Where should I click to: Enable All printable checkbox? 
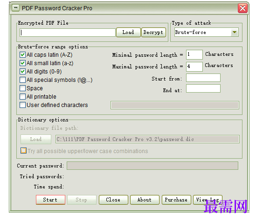(22, 97)
